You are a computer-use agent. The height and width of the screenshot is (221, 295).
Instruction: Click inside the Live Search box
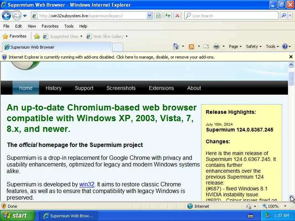point(231,16)
